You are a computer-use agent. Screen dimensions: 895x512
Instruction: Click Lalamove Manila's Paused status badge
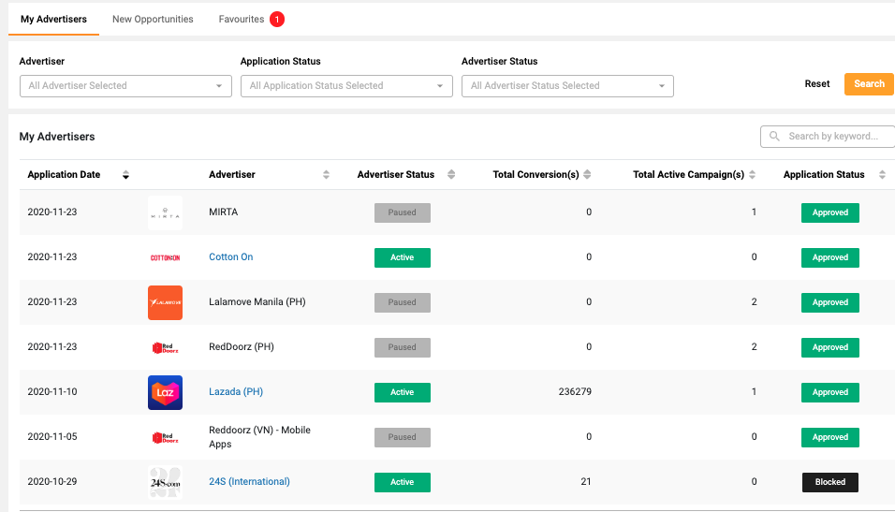pyautogui.click(x=403, y=302)
